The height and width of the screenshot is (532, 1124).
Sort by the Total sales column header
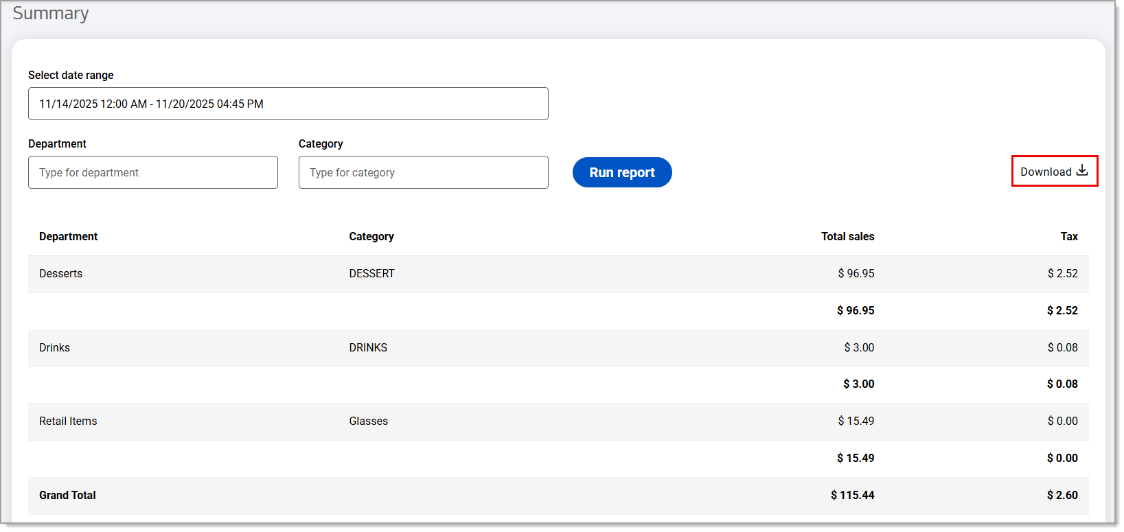click(847, 236)
